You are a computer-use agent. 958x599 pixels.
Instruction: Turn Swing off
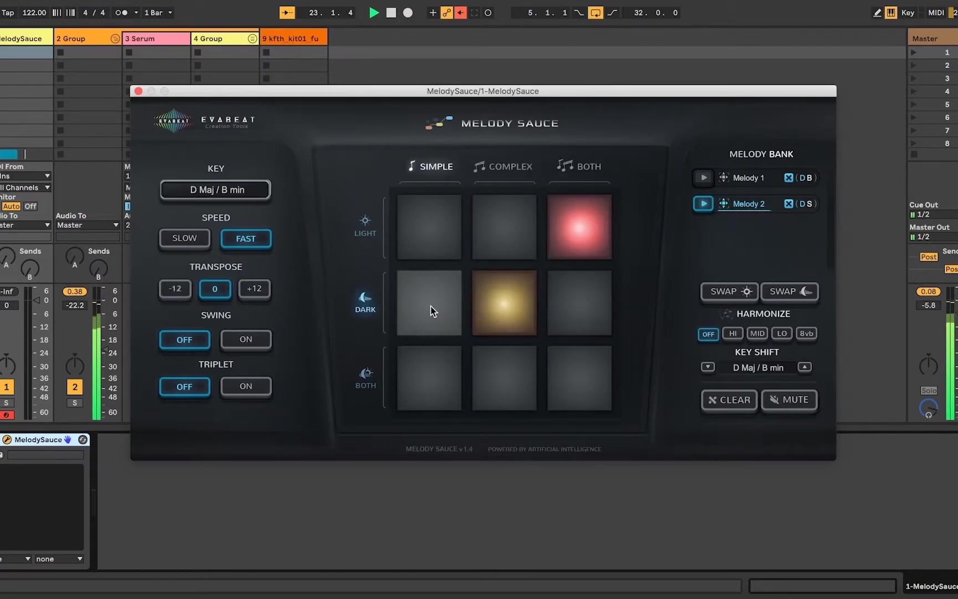(x=185, y=340)
